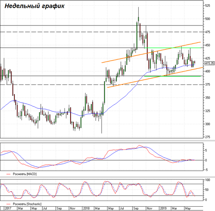Image resolution: width=215 pixels, height=211 pixels.
Task: Click the red MACD legend line marker
Action: pyautogui.click(x=9, y=174)
